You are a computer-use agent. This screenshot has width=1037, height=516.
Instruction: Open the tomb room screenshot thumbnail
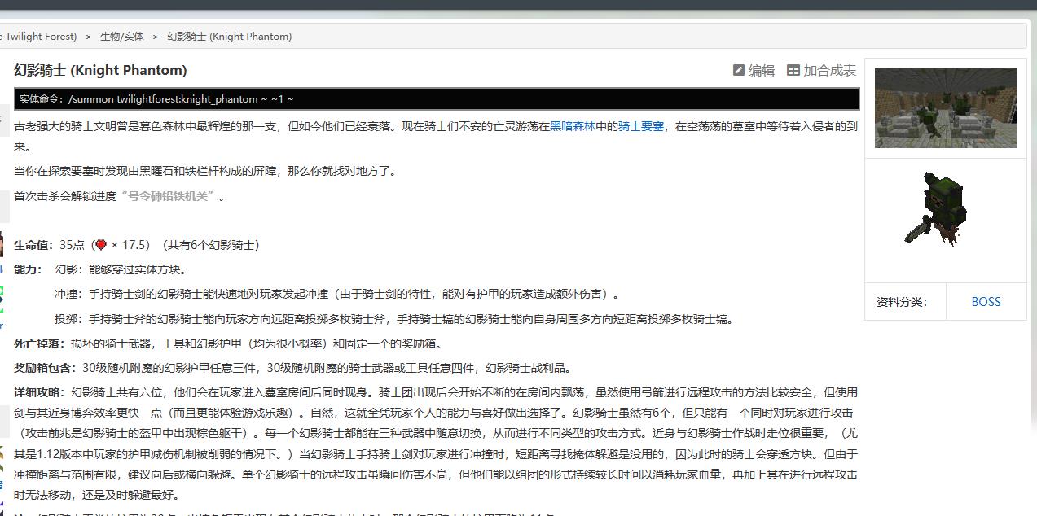pyautogui.click(x=945, y=108)
